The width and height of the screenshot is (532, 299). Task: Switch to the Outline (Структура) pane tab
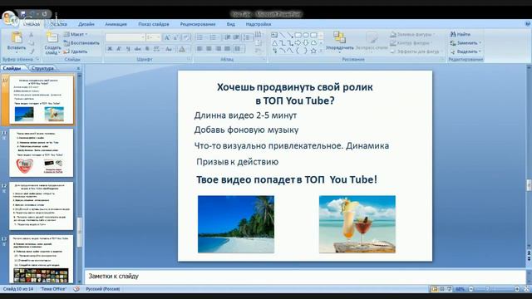tap(42, 68)
